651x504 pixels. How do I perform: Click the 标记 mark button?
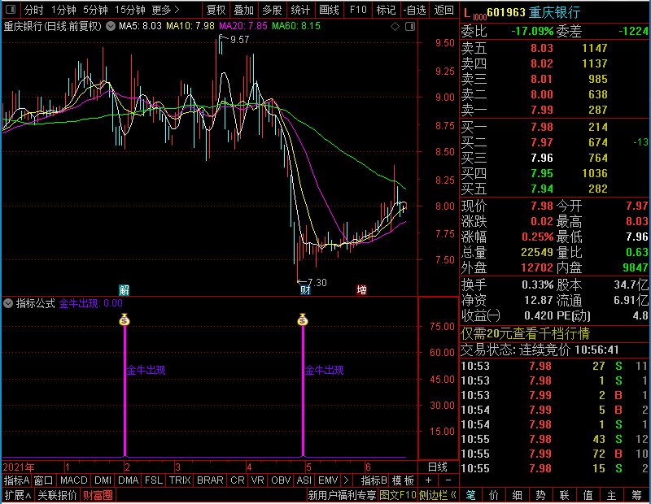click(x=386, y=10)
